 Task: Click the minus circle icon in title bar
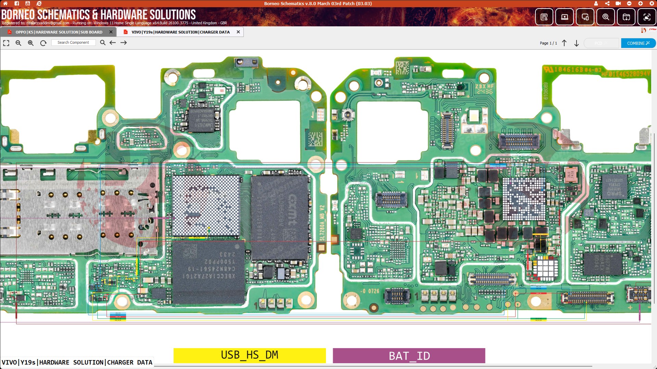pyautogui.click(x=629, y=3)
